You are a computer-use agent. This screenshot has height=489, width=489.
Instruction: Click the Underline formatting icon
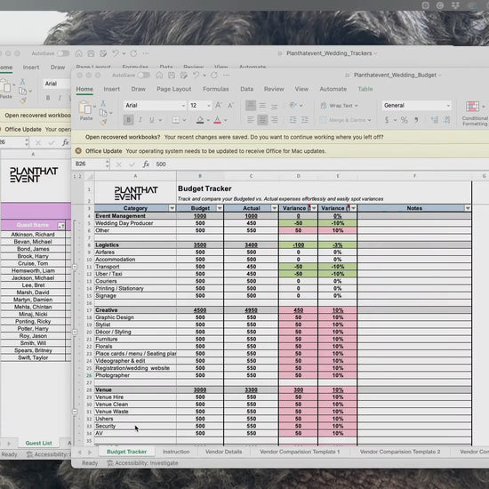pyautogui.click(x=151, y=120)
